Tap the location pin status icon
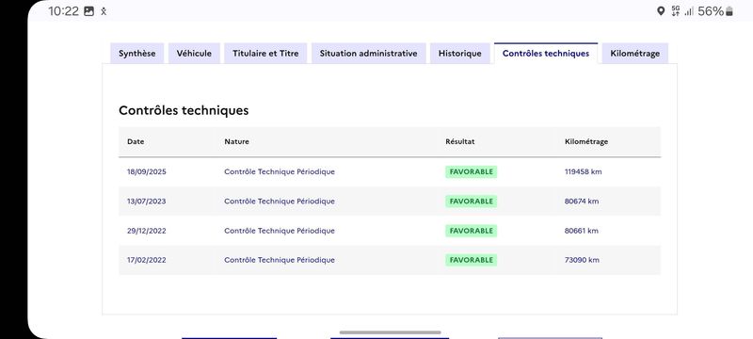 click(661, 11)
